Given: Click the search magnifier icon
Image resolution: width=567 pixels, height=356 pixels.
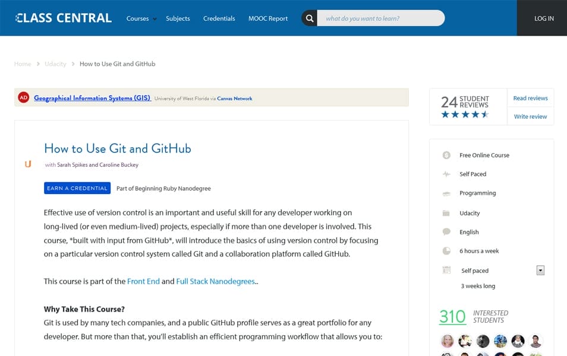Looking at the screenshot, I should click(x=309, y=18).
